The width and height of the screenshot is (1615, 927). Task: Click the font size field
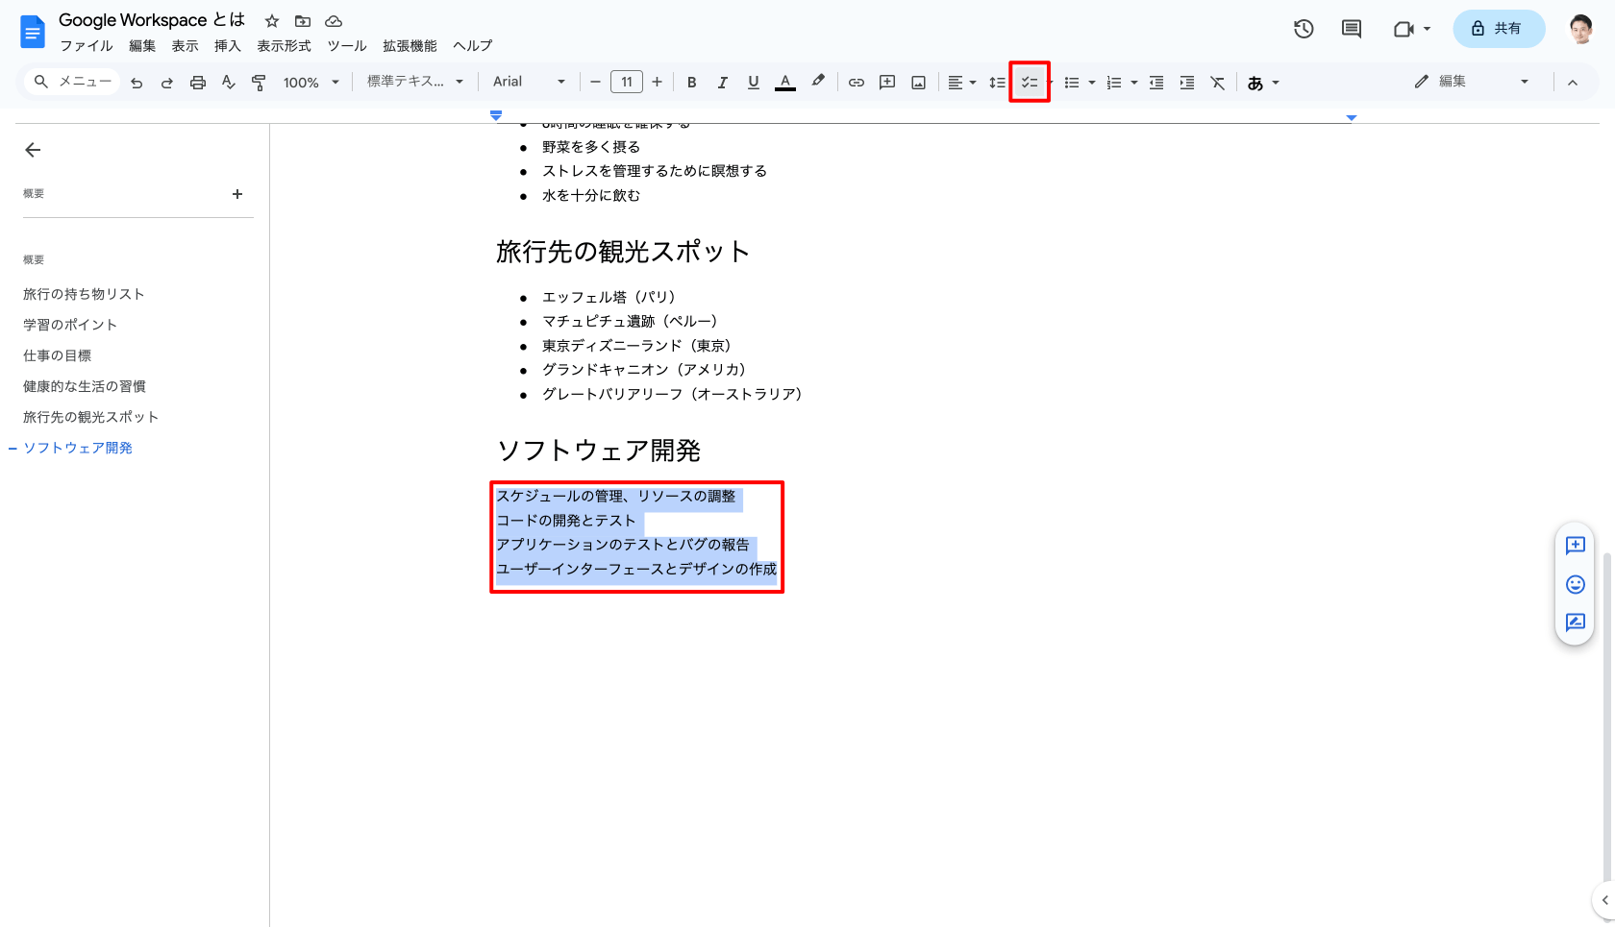[x=626, y=83]
